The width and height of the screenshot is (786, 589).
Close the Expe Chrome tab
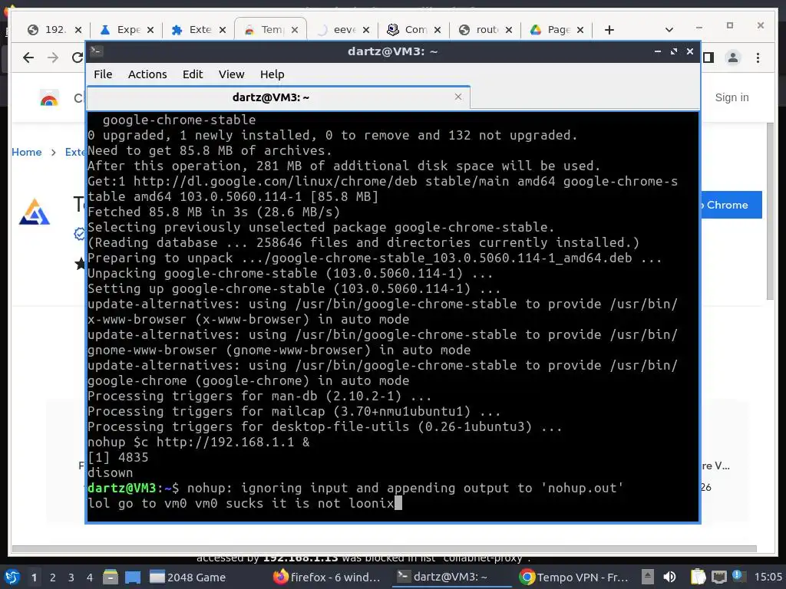coord(150,30)
